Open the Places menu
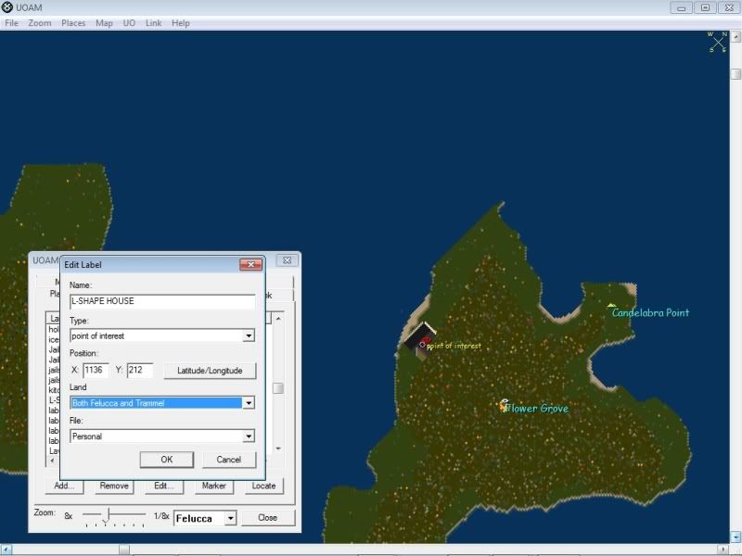 click(73, 23)
